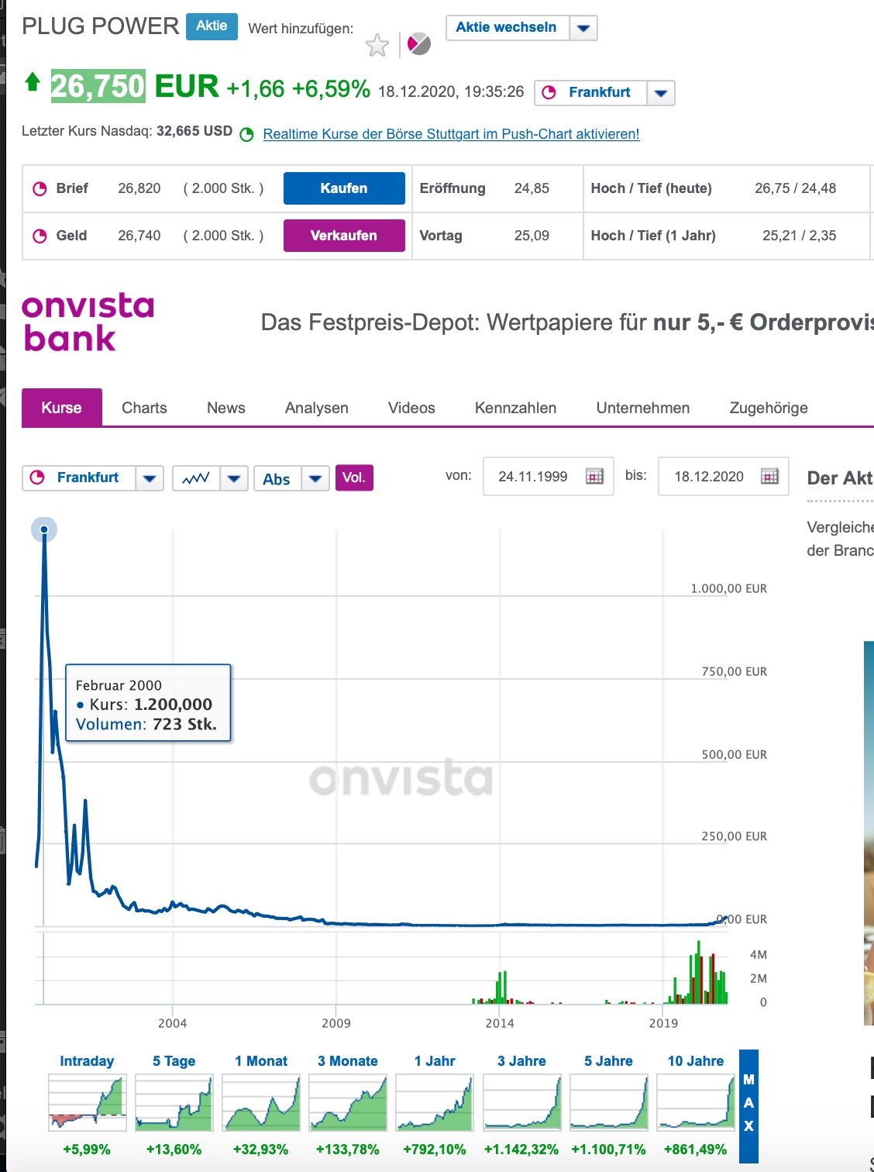This screenshot has width=874, height=1172.
Task: Switch to the Kurse tab
Action: pos(62,408)
